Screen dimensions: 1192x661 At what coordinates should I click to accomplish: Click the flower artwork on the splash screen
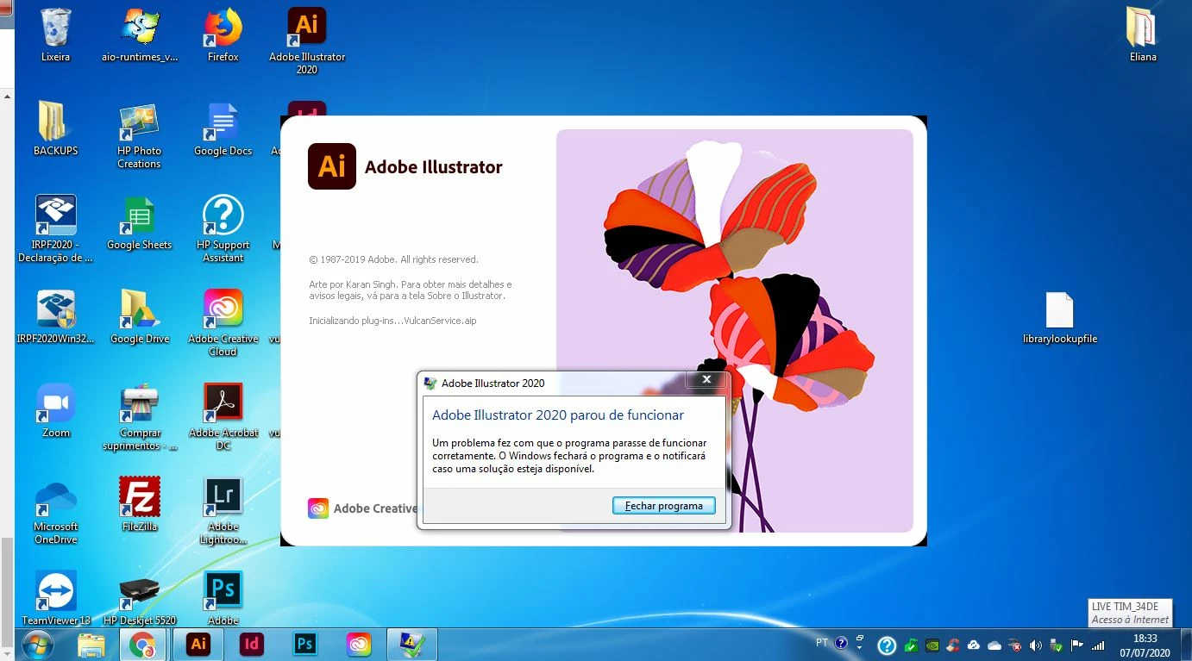pyautogui.click(x=735, y=331)
